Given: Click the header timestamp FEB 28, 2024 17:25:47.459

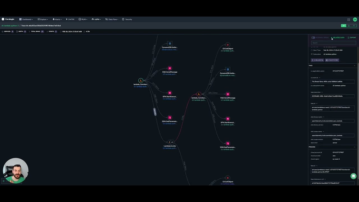Looking at the screenshot, I should (x=72, y=31).
